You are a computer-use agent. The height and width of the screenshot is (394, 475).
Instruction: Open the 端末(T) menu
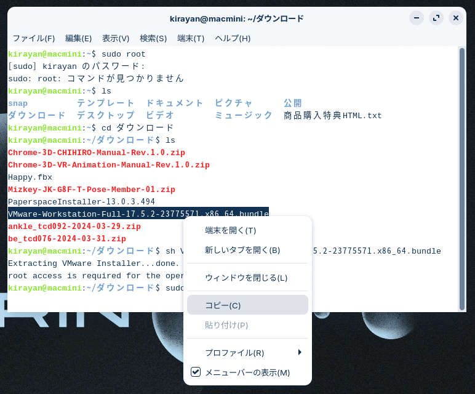pos(191,39)
